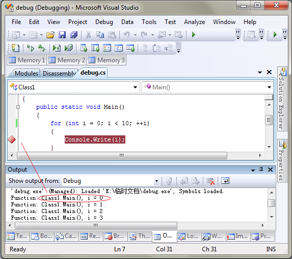292x259 pixels.
Task: Click the code editor horizontal scrollbar
Action: [122, 155]
